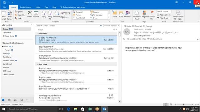Screen dimensions: 200x112
Task: Open the Current Mailbox scope dropdown
Action: (112, 26)
